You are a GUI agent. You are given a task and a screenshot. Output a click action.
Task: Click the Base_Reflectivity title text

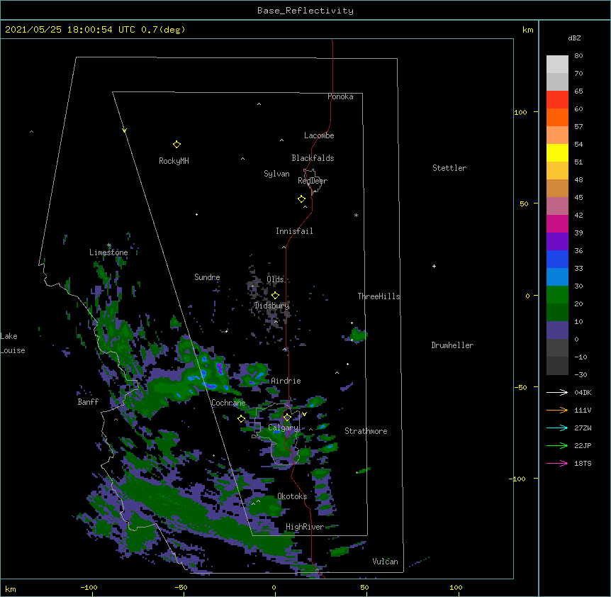click(305, 11)
